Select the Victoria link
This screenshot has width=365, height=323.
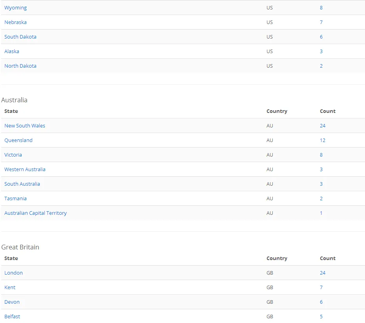(13, 155)
